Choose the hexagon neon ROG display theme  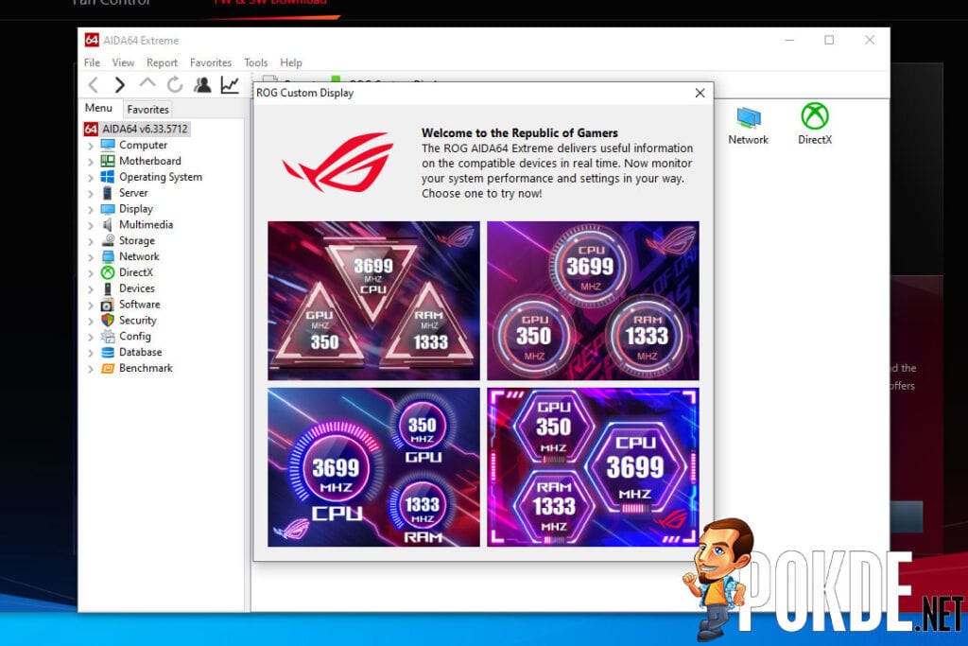[x=594, y=467]
